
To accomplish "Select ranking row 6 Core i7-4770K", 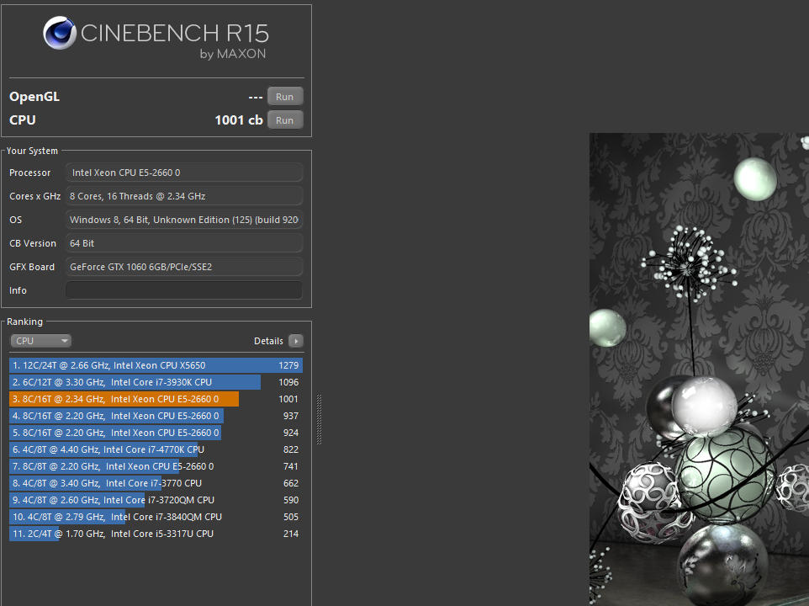I will pyautogui.click(x=156, y=449).
